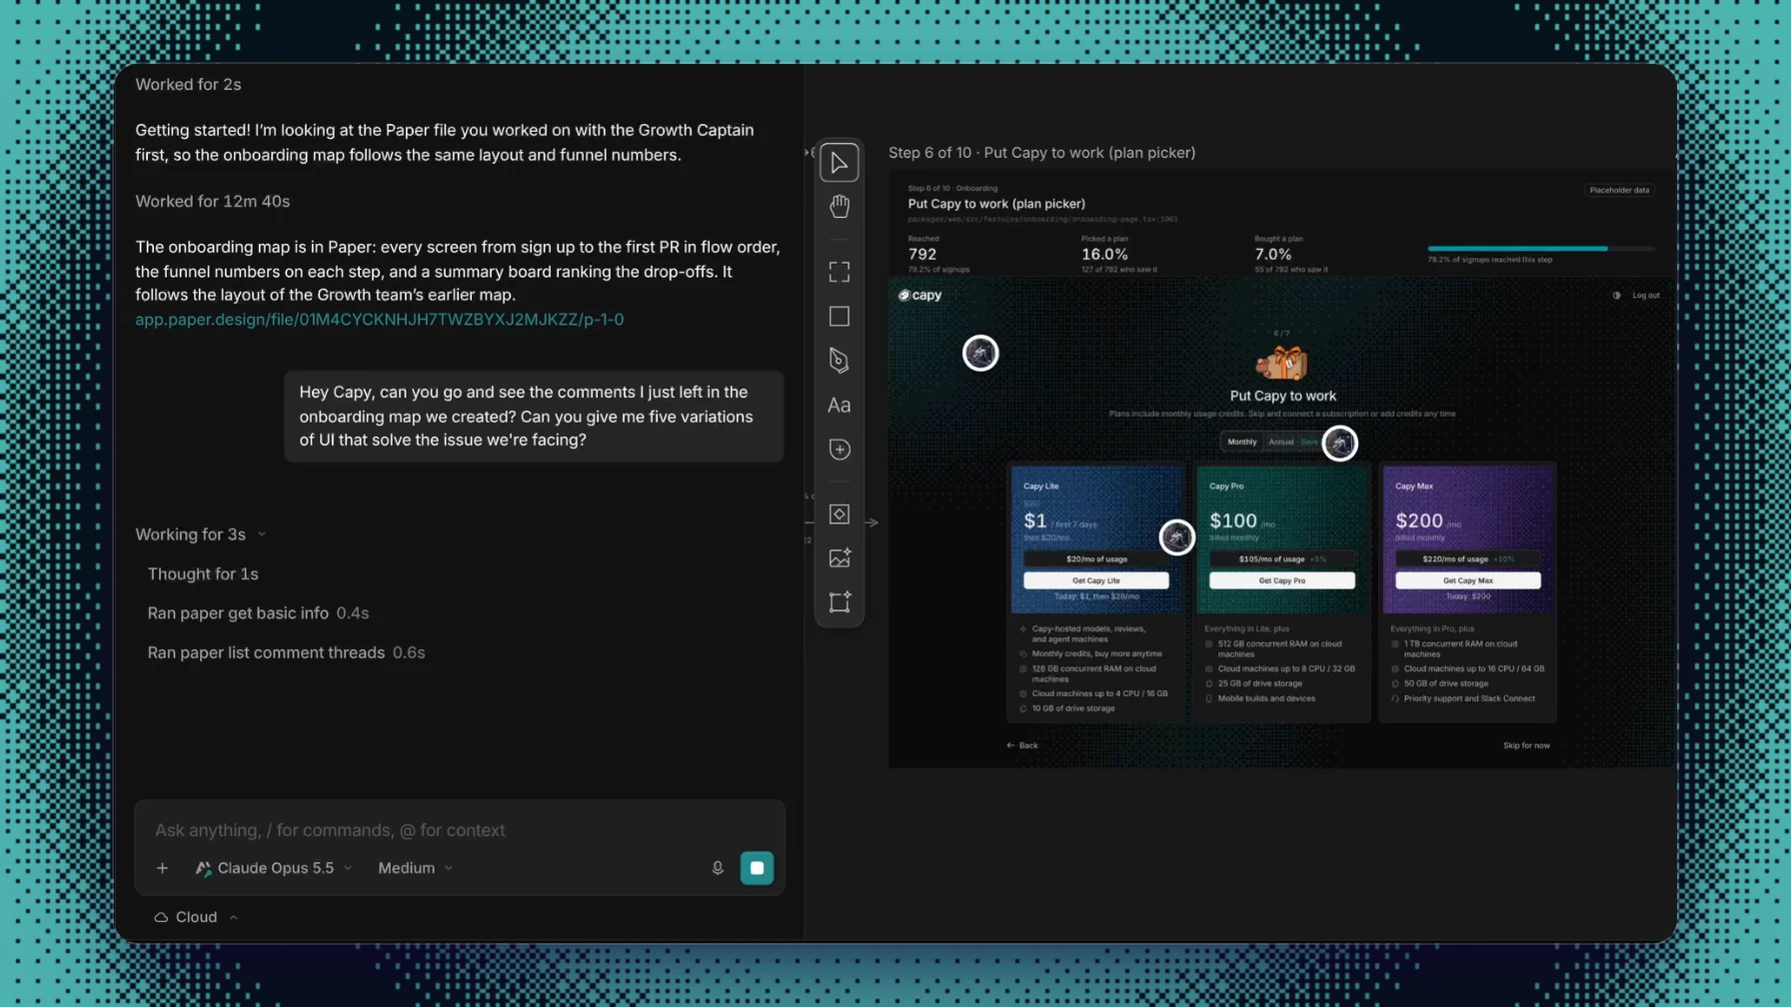
Task: Open the Medium effort dropdown
Action: point(415,868)
